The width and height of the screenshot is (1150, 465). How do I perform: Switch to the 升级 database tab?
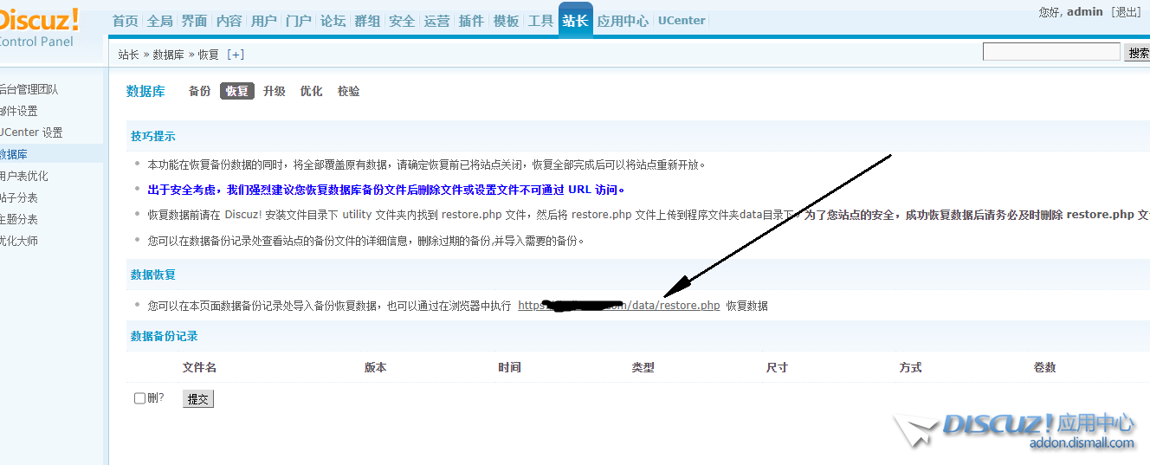tap(275, 91)
